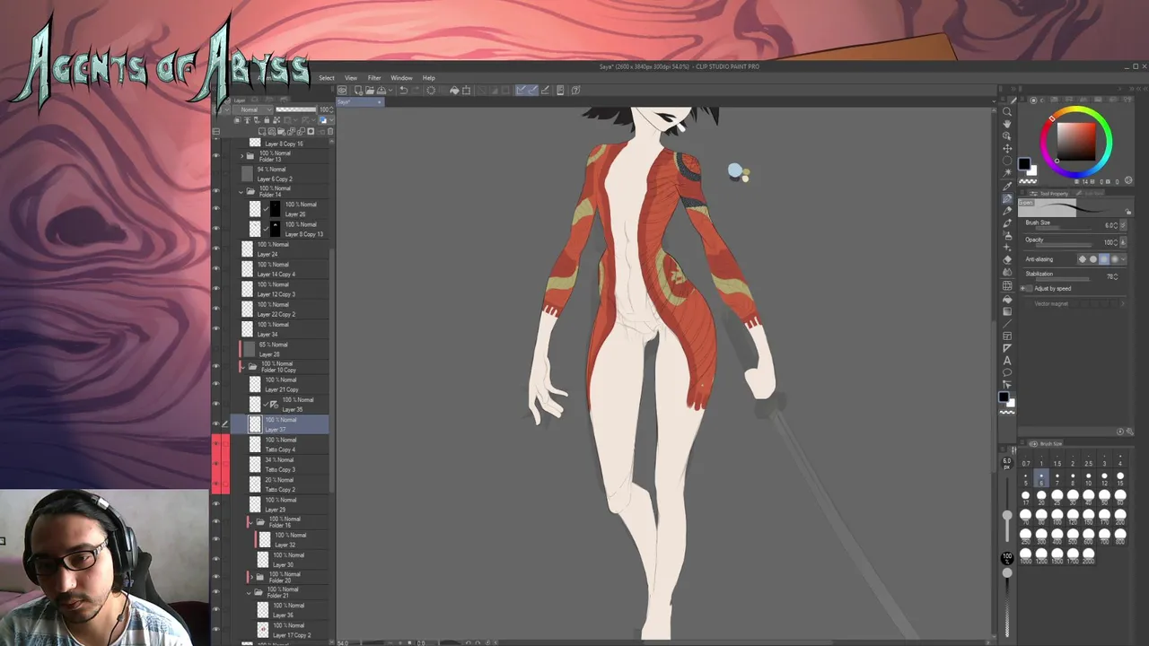
Task: Open the Window menu
Action: (401, 78)
